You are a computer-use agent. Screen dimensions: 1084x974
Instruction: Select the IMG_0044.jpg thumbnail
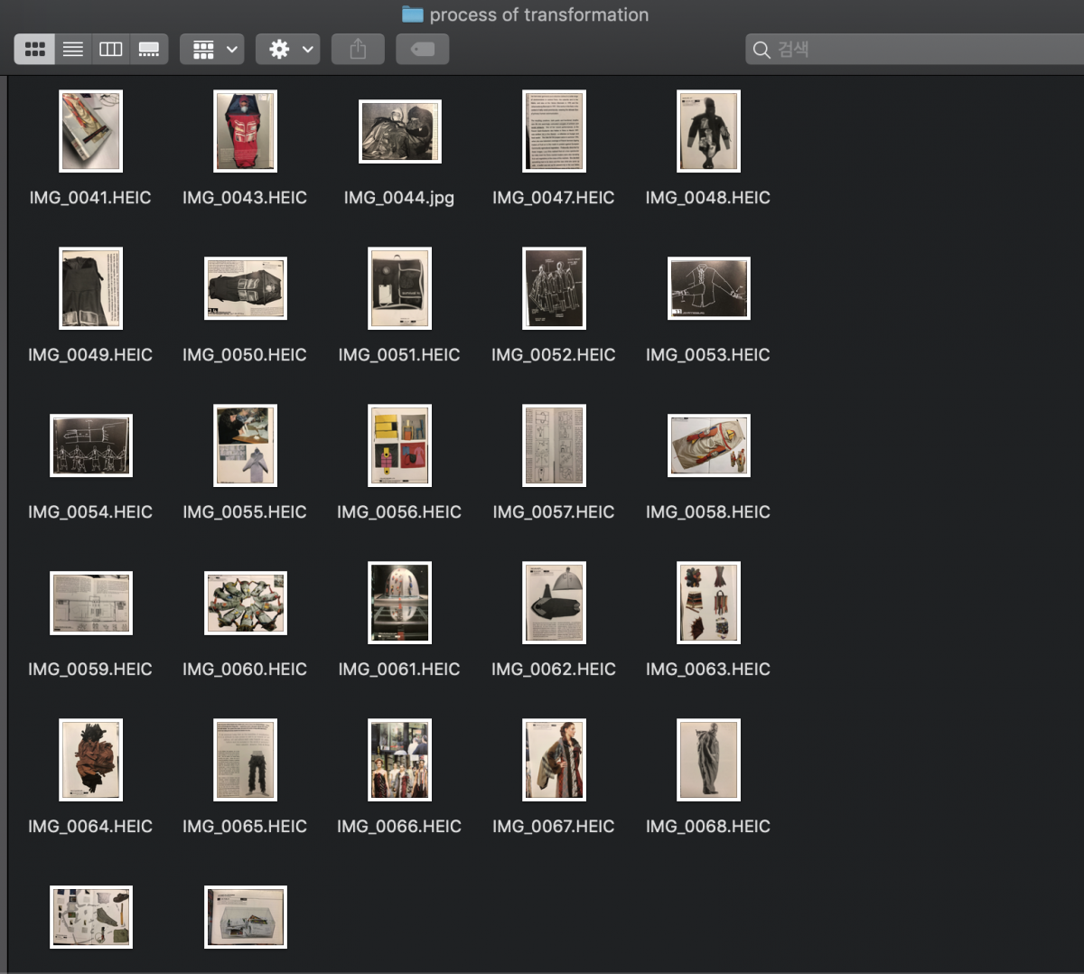tap(400, 131)
